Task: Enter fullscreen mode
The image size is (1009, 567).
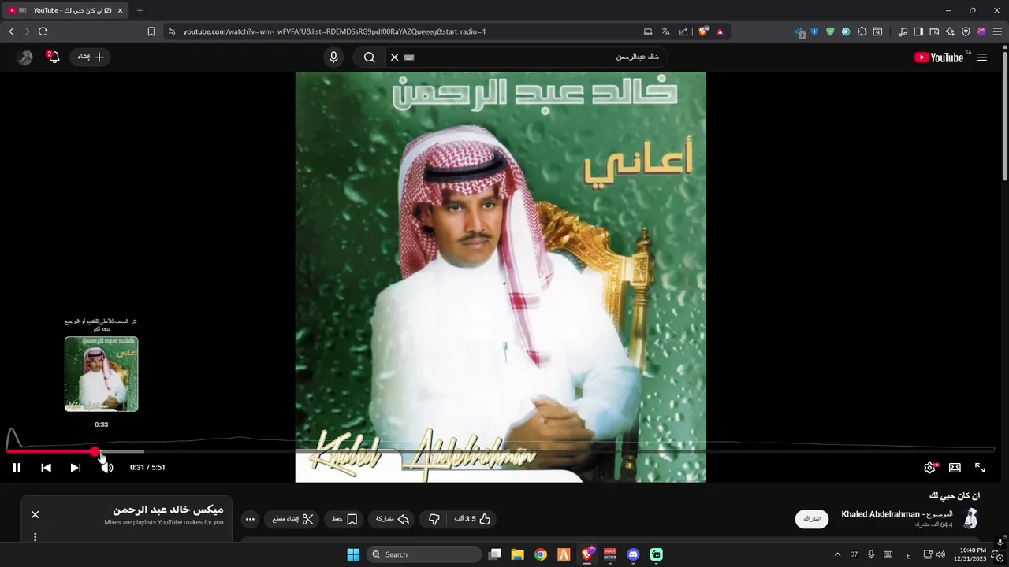Action: (x=980, y=468)
